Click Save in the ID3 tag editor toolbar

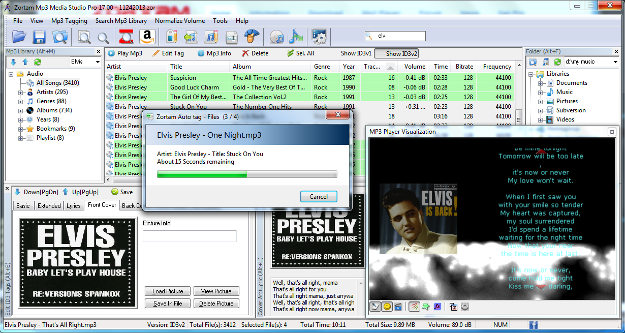pos(122,192)
